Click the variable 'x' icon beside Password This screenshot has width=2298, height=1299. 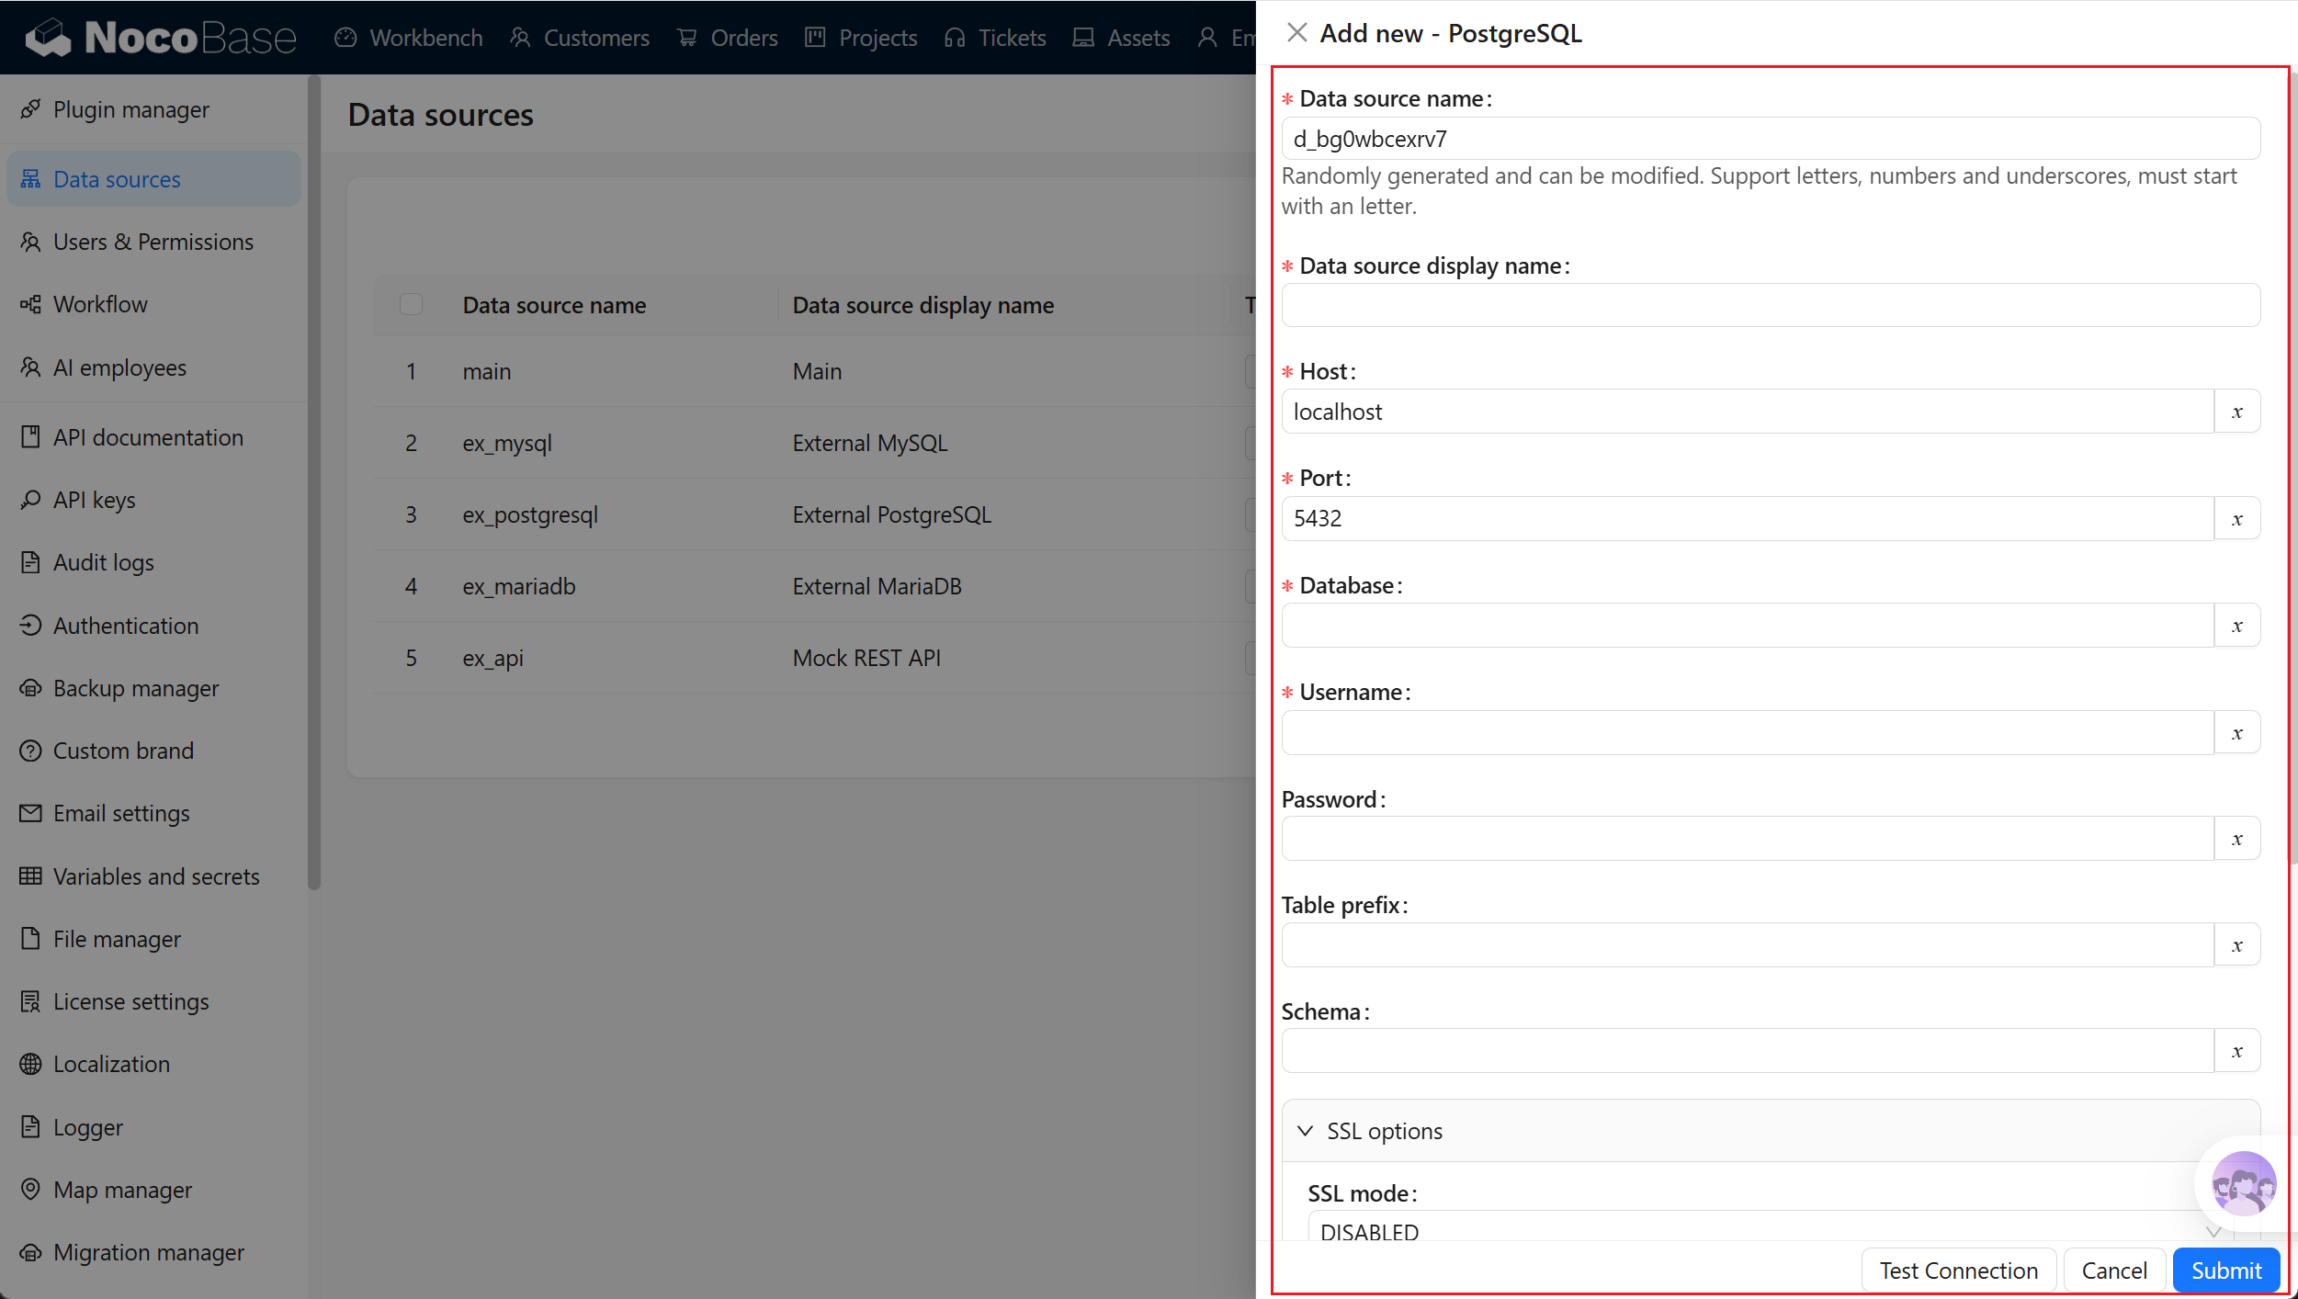pos(2236,839)
